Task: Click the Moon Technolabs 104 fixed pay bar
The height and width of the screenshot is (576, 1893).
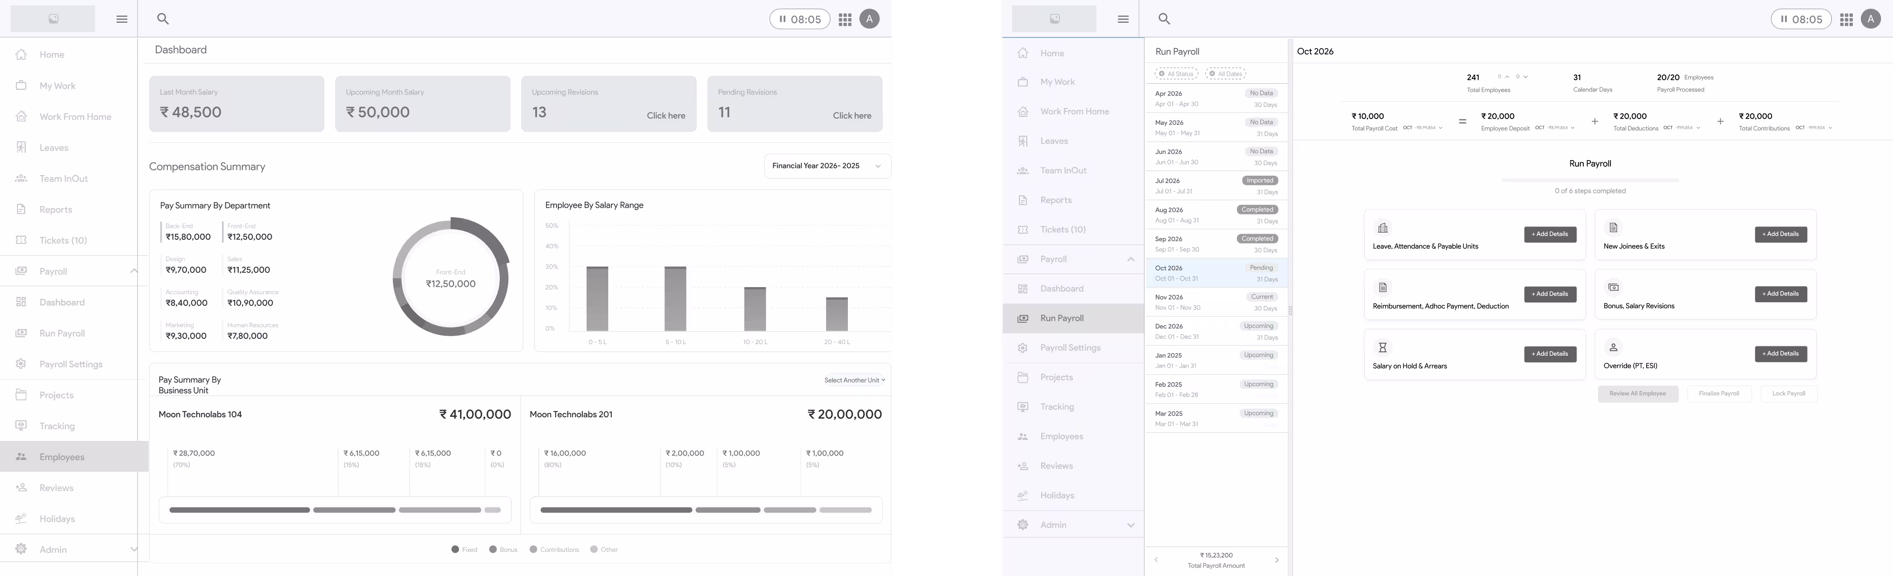Action: pos(240,510)
